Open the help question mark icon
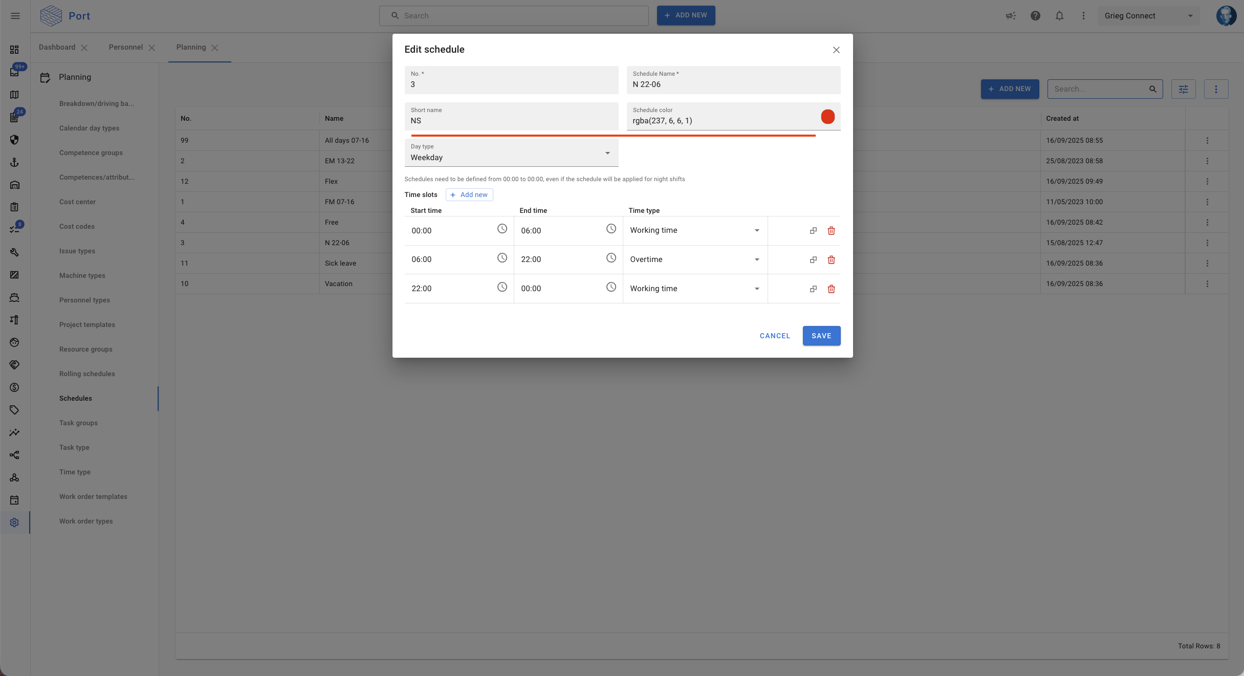Screen dimensions: 1244x676 tap(1035, 16)
